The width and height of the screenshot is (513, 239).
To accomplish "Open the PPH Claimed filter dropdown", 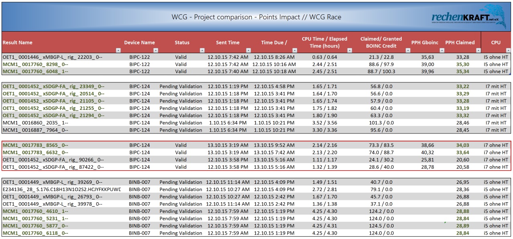I will click(x=478, y=50).
